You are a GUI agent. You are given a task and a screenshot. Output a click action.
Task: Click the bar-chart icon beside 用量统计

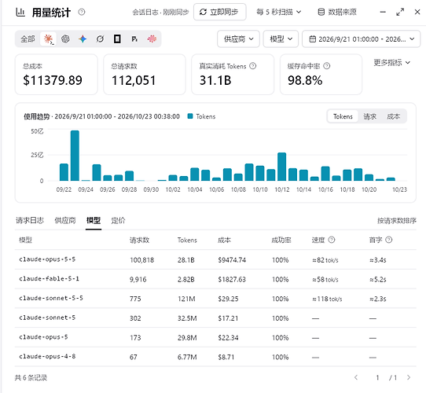pos(20,13)
